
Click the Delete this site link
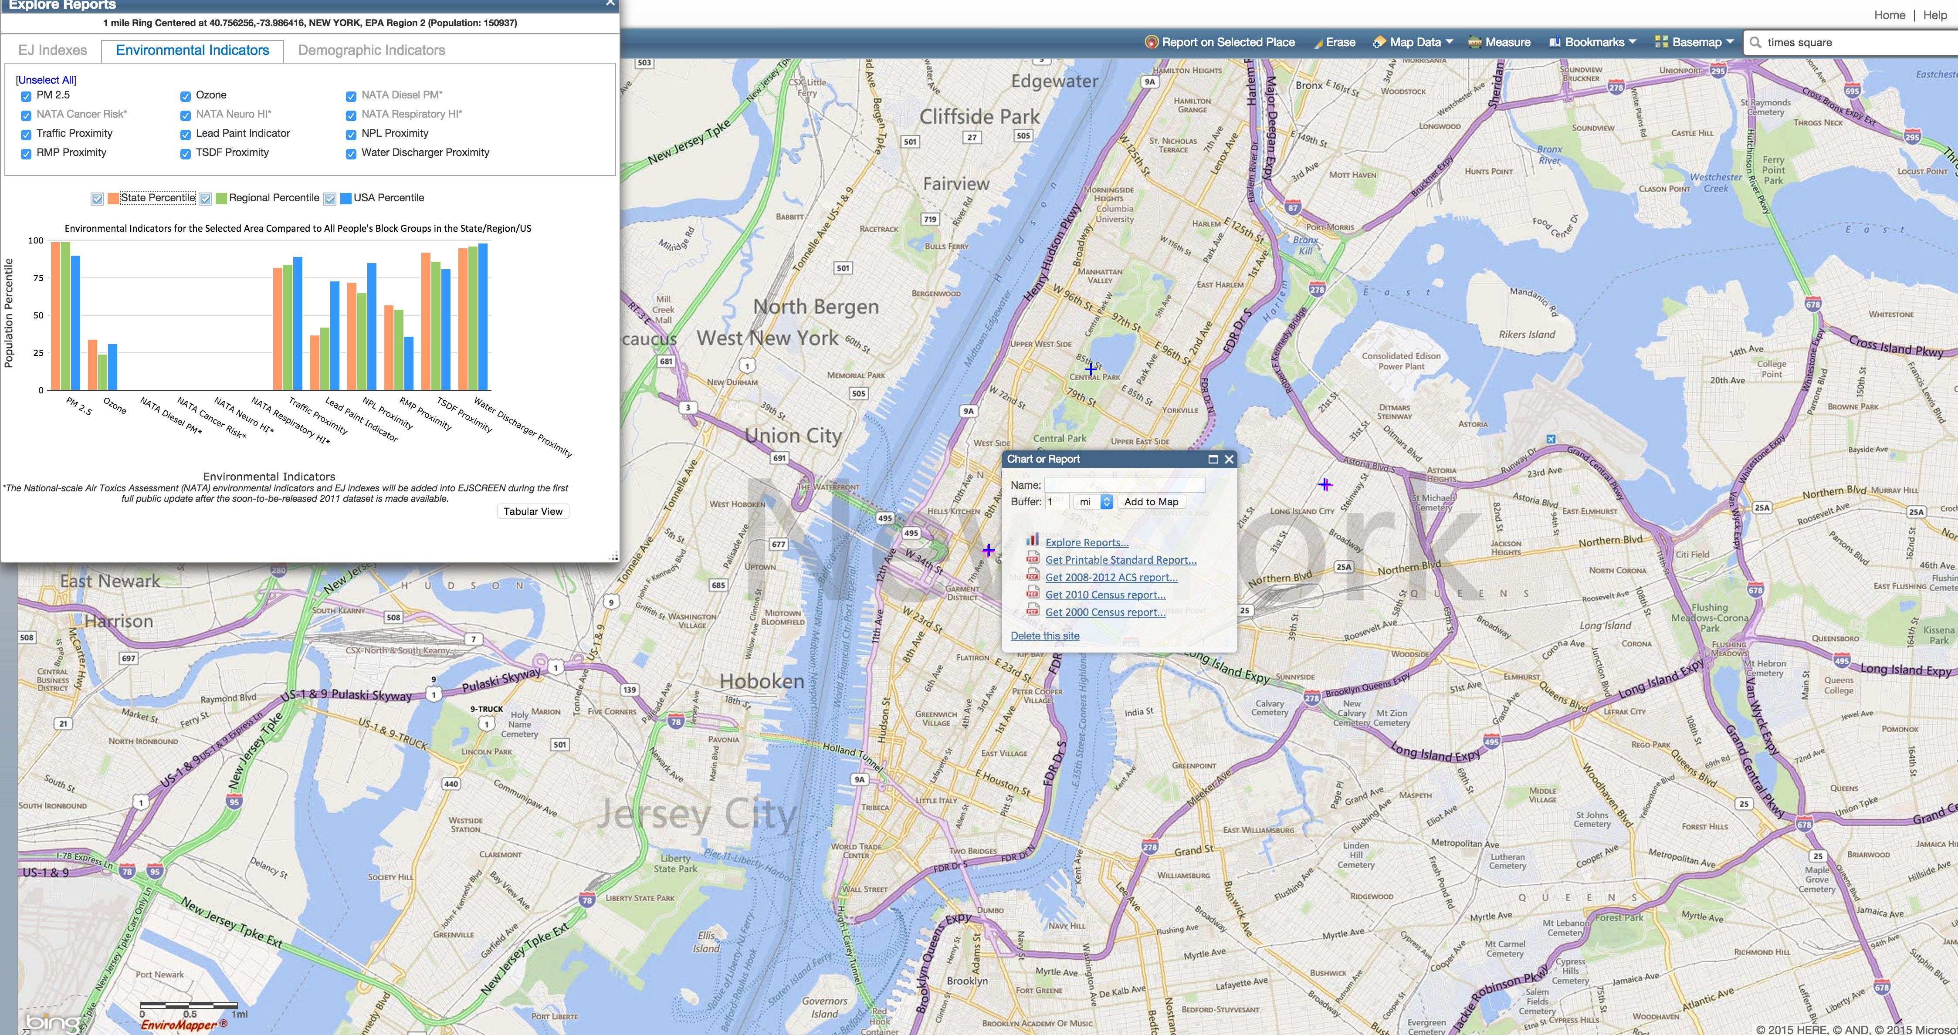(1044, 636)
